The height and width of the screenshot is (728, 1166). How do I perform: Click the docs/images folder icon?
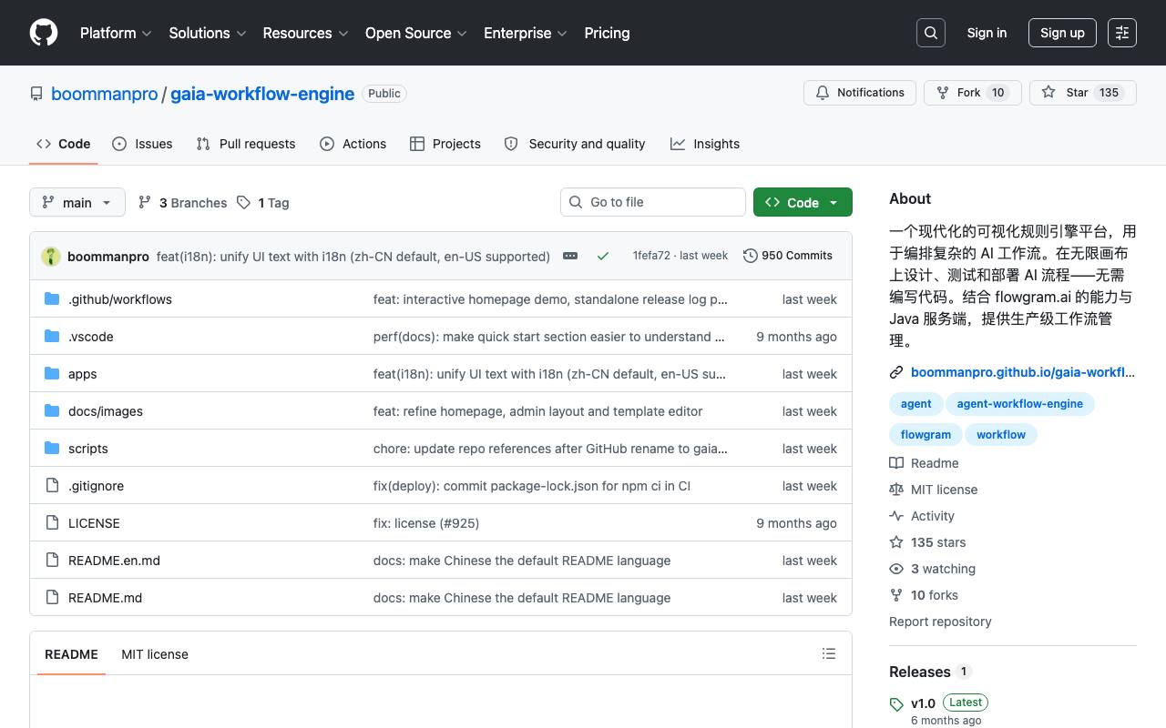point(52,411)
